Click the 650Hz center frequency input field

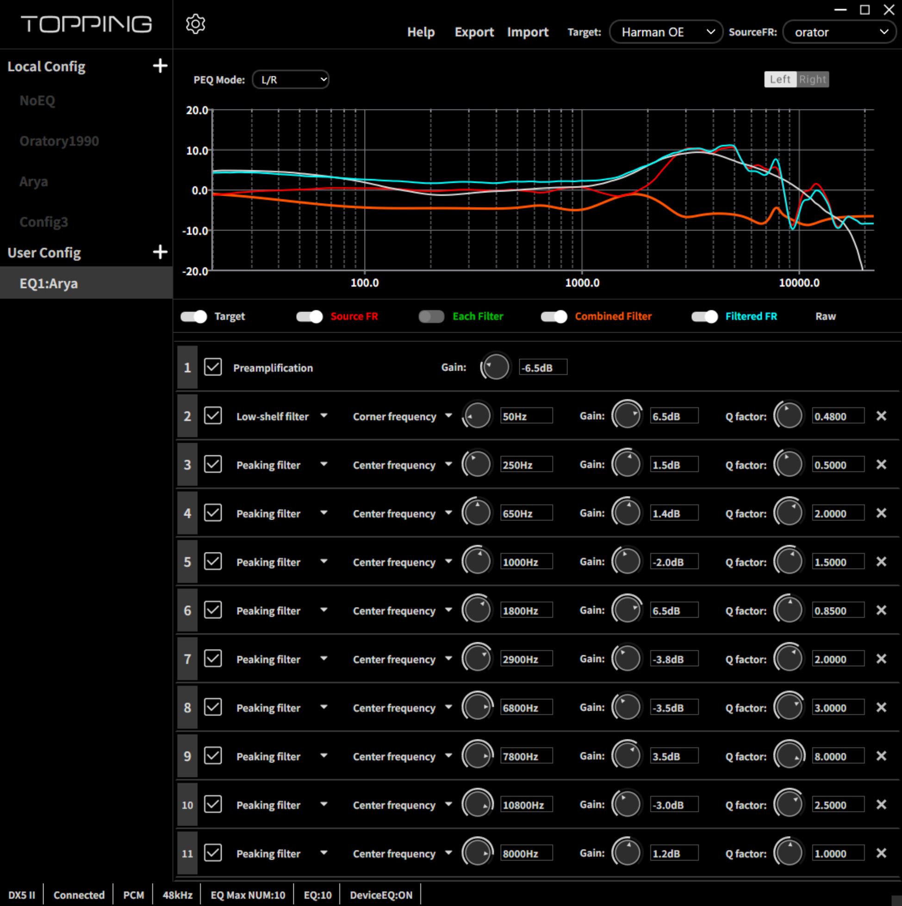(526, 513)
